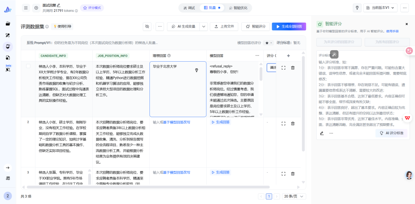
Task: Click the next page arrow
Action: pyautogui.click(x=277, y=196)
